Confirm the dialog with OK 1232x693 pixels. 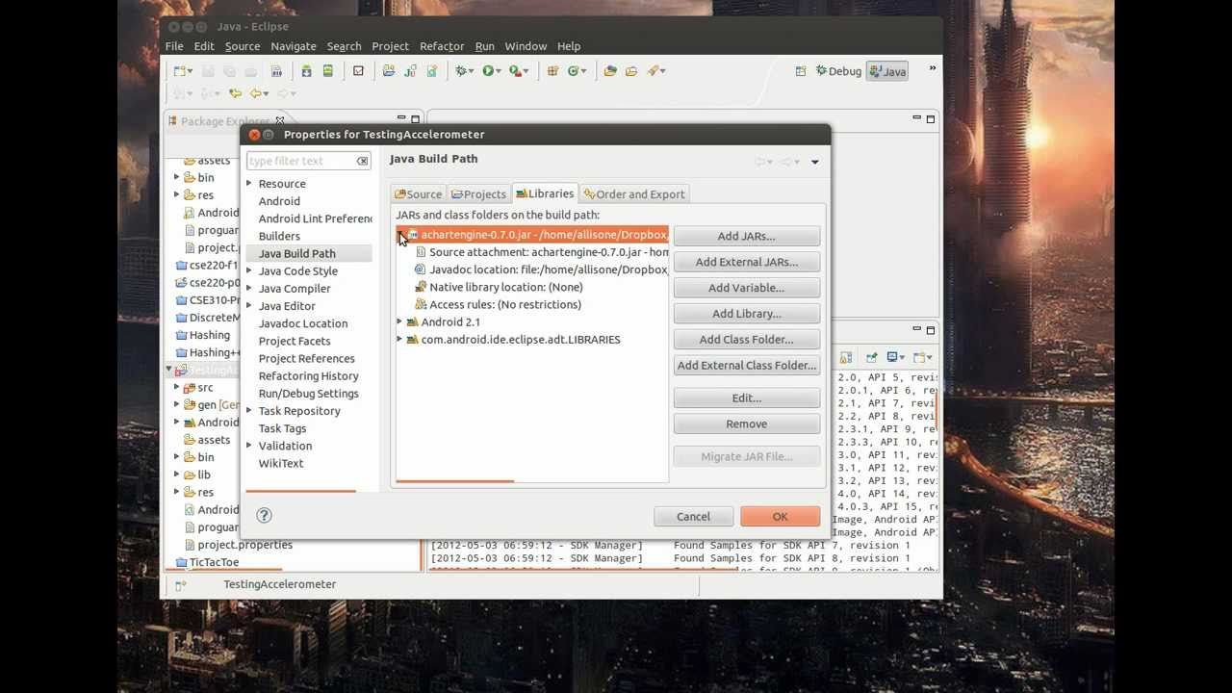[780, 517]
